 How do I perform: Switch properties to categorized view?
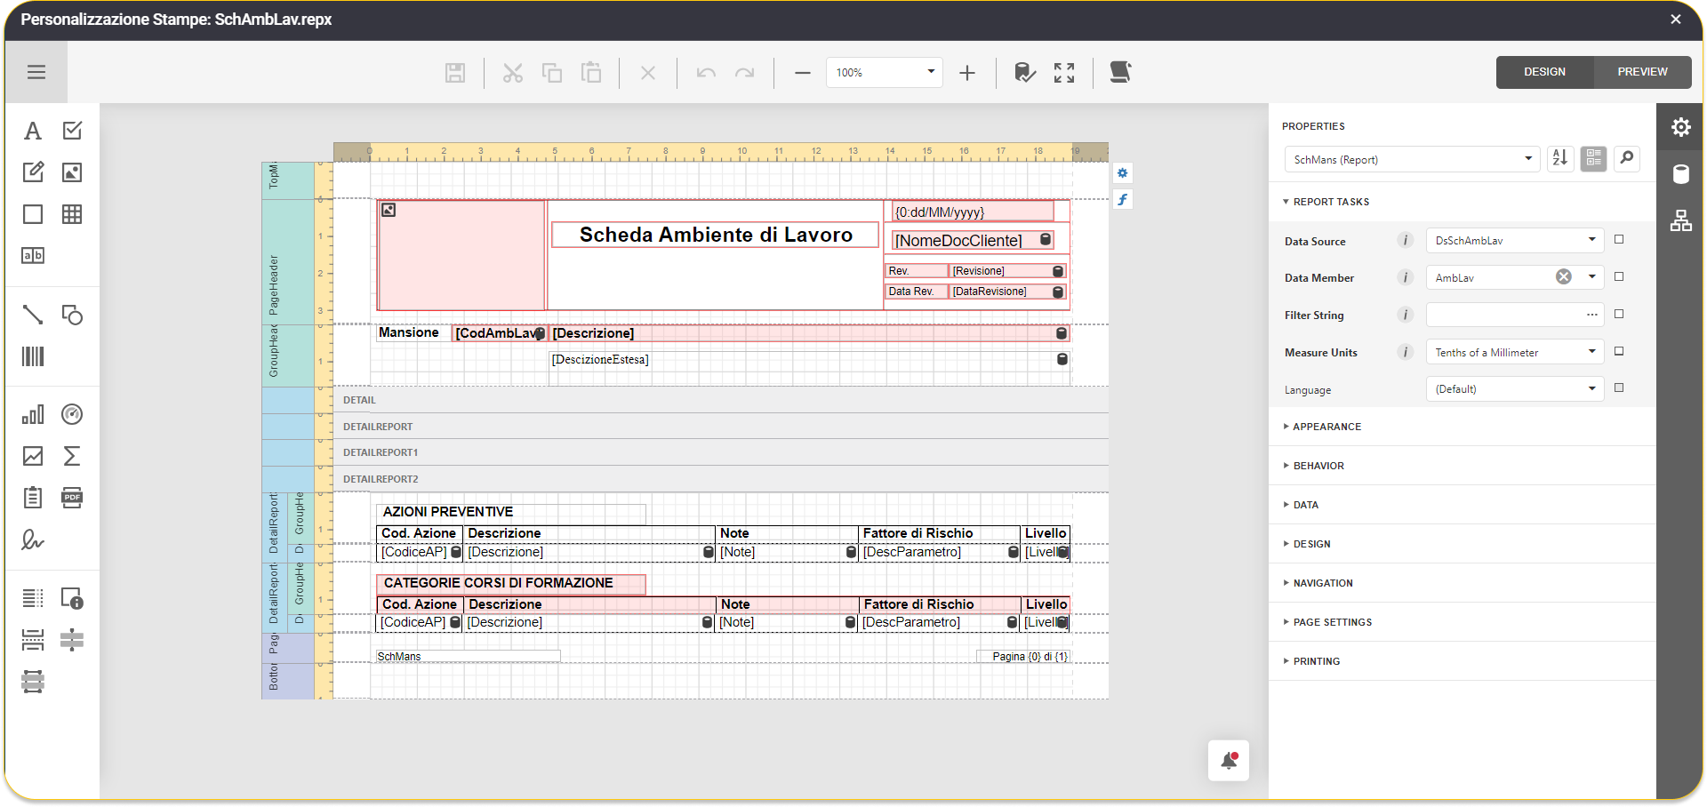[1593, 158]
